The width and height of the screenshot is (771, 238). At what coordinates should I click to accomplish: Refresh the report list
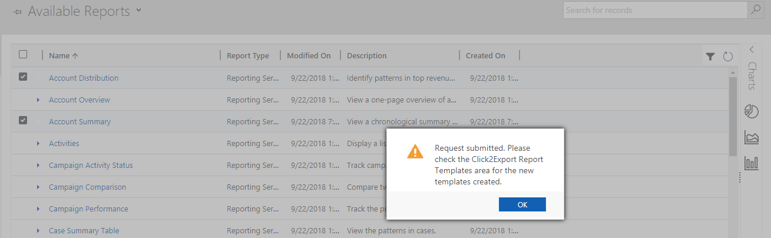pyautogui.click(x=727, y=56)
